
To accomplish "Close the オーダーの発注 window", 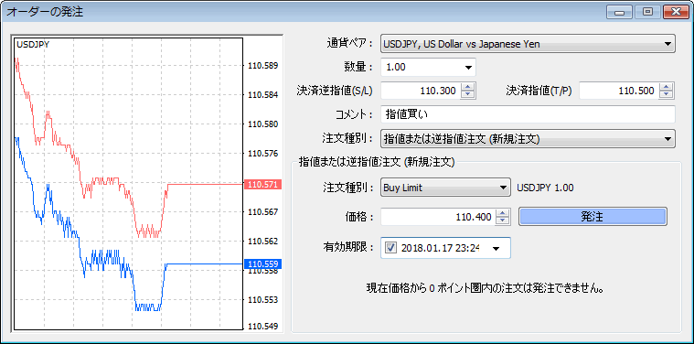I will point(675,12).
